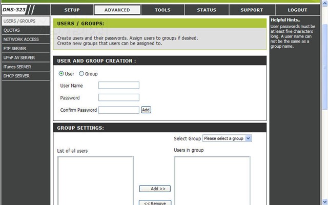This screenshot has height=205, width=328.
Task: Switch to the TOOLS tab
Action: [x=162, y=10]
